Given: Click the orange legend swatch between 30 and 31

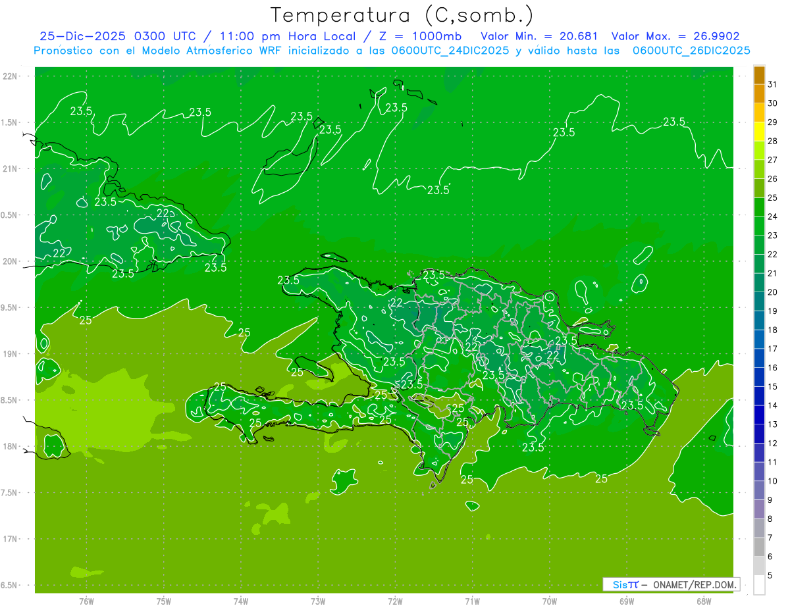Looking at the screenshot, I should point(759,94).
